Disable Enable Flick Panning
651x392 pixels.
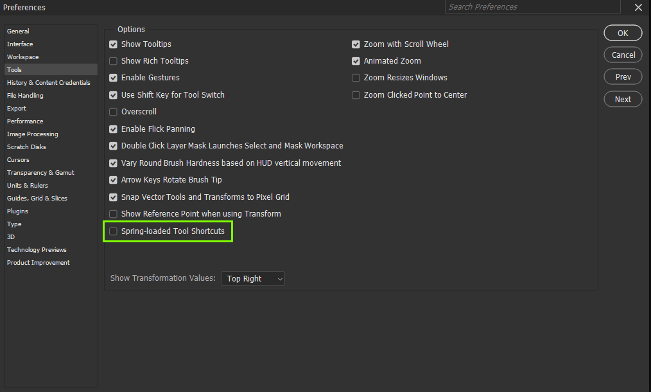pyautogui.click(x=113, y=129)
